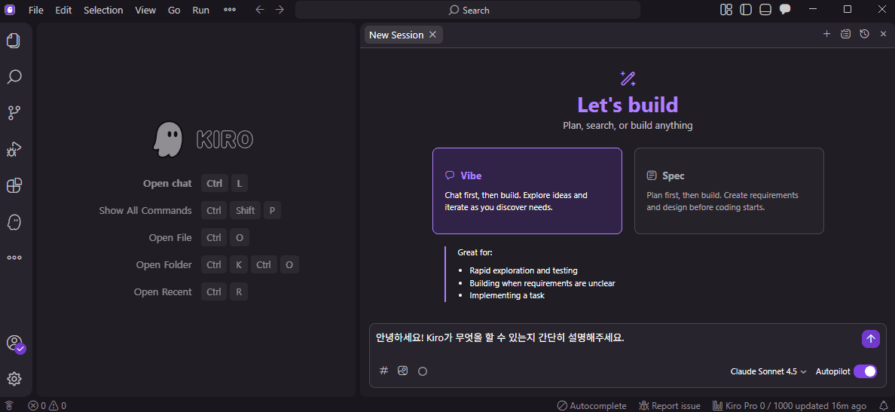895x412 pixels.
Task: Open the Extensions view in sidebar
Action: pyautogui.click(x=14, y=185)
